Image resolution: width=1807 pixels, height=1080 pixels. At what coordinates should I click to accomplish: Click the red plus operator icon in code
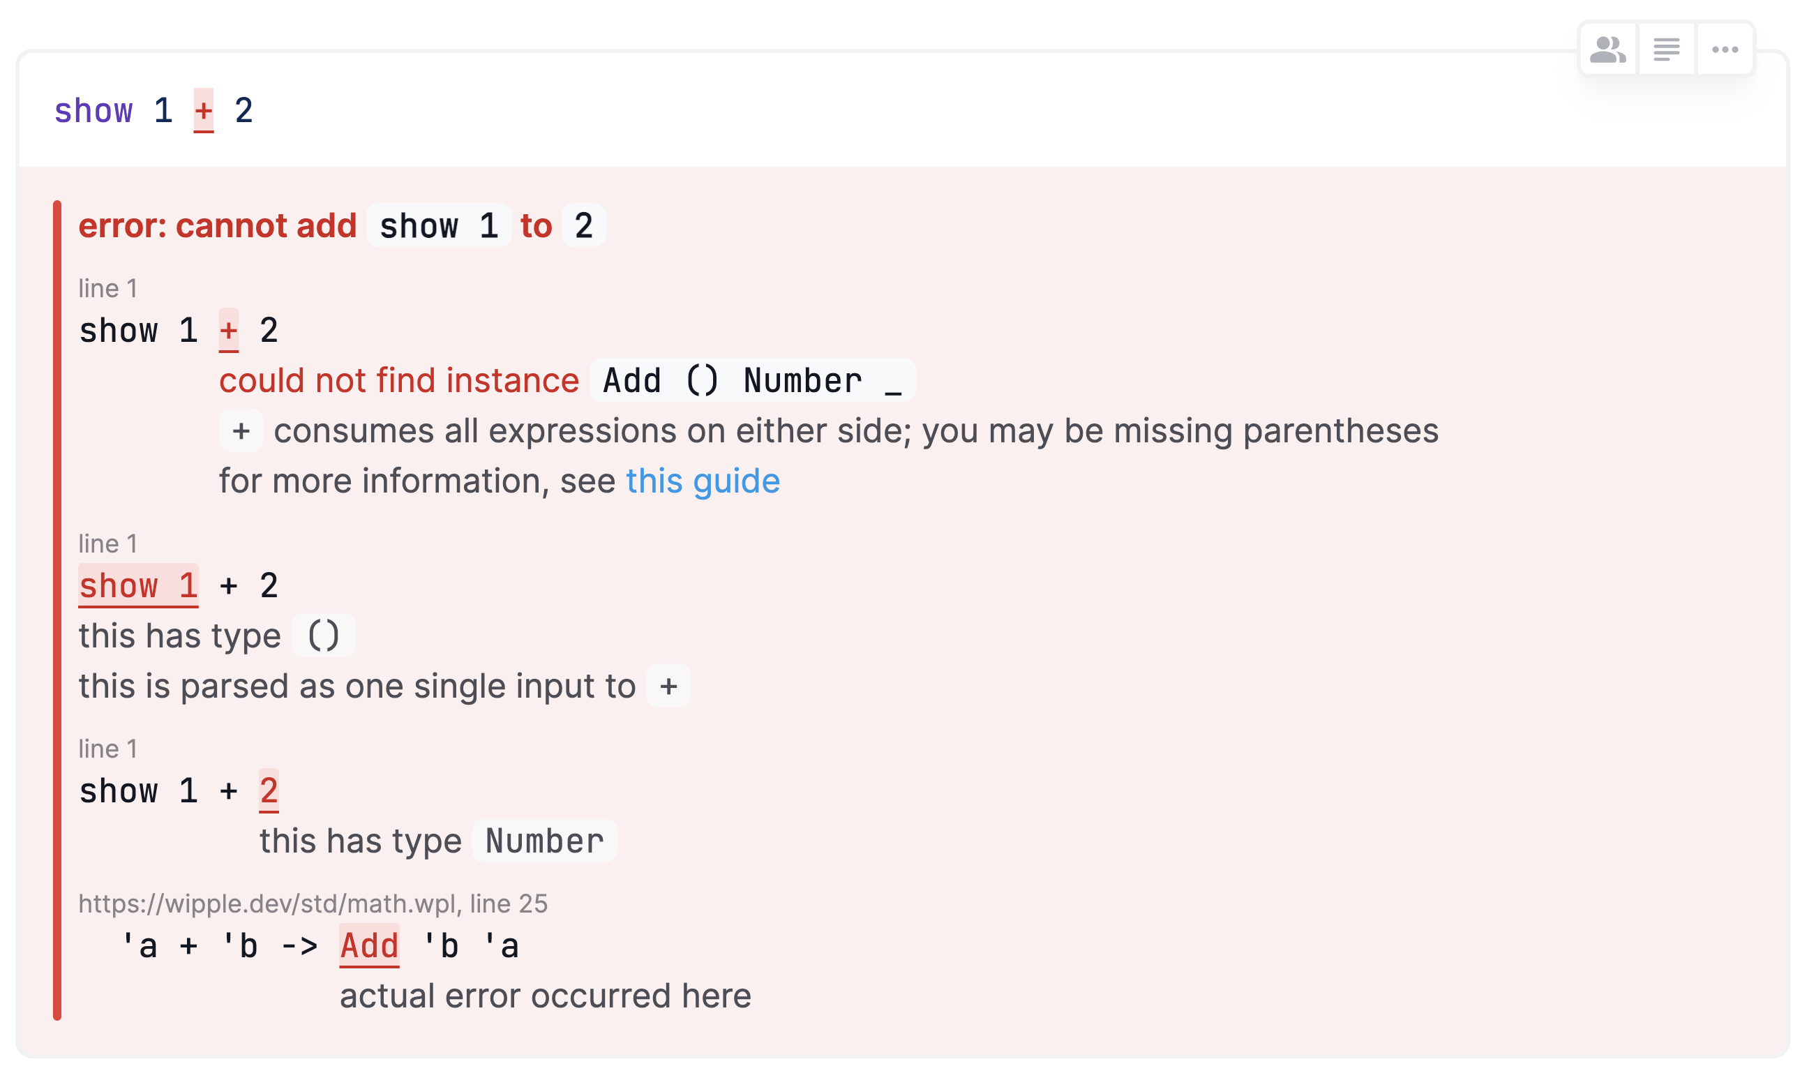[203, 113]
